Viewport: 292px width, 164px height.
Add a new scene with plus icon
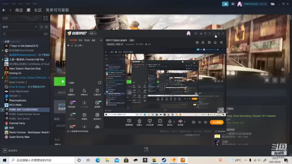tap(101, 40)
